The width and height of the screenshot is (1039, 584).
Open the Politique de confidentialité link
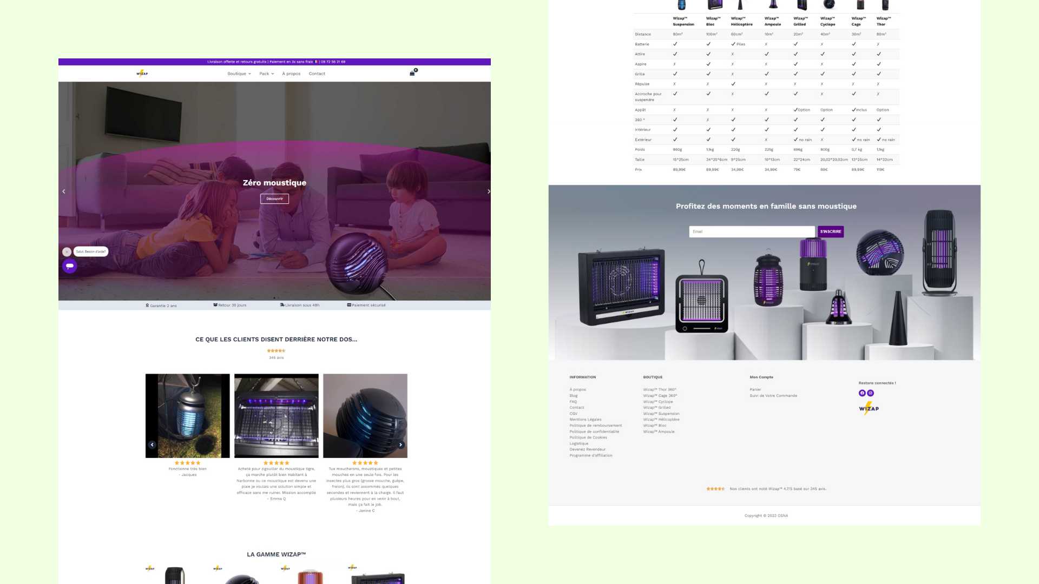pyautogui.click(x=594, y=431)
